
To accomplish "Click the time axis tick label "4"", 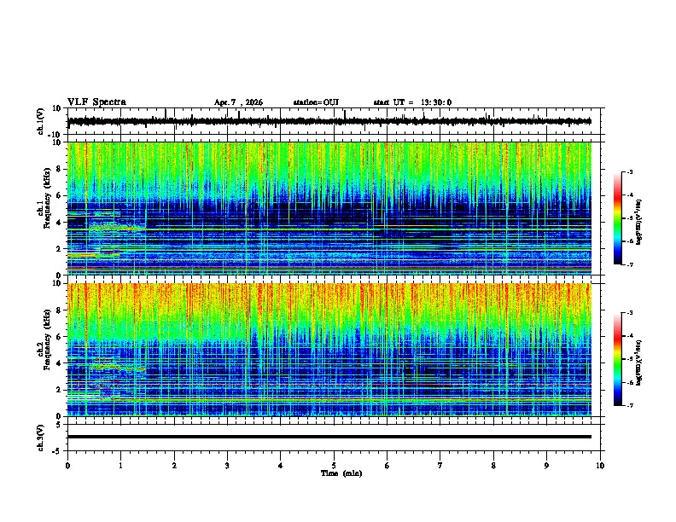I will point(281,466).
